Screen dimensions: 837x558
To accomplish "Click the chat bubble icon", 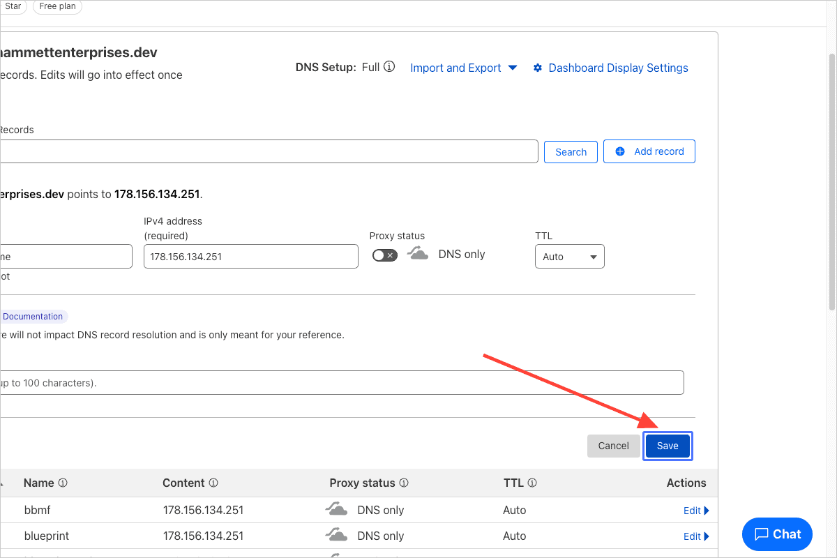I will (761, 534).
